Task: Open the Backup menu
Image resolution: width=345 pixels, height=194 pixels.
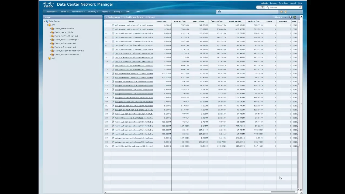Action: [x=118, y=12]
